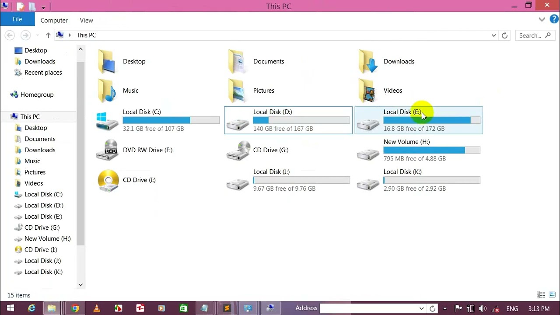Open the View ribbon tab
Screen dimensions: 560x315
(86, 20)
